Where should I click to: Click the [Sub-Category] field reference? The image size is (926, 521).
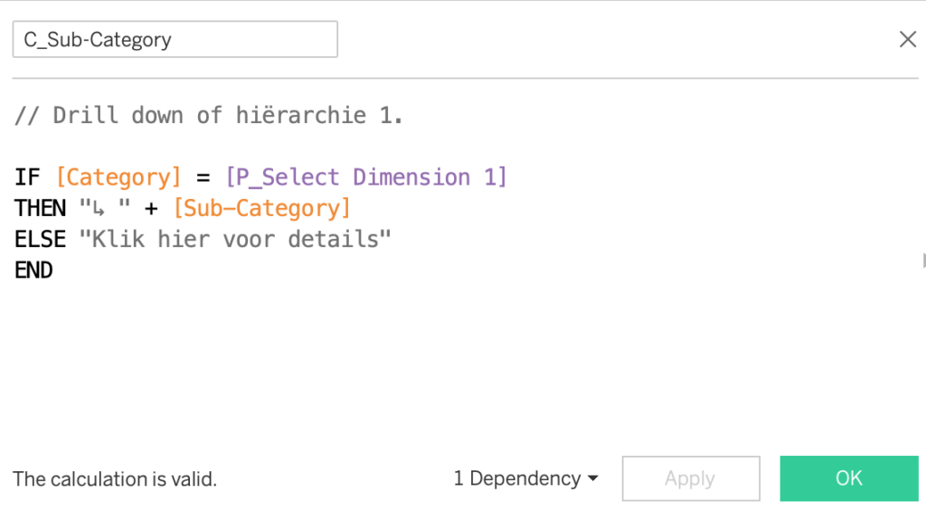coord(261,208)
